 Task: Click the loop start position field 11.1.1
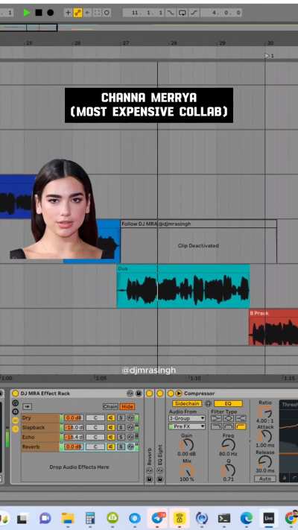point(143,13)
